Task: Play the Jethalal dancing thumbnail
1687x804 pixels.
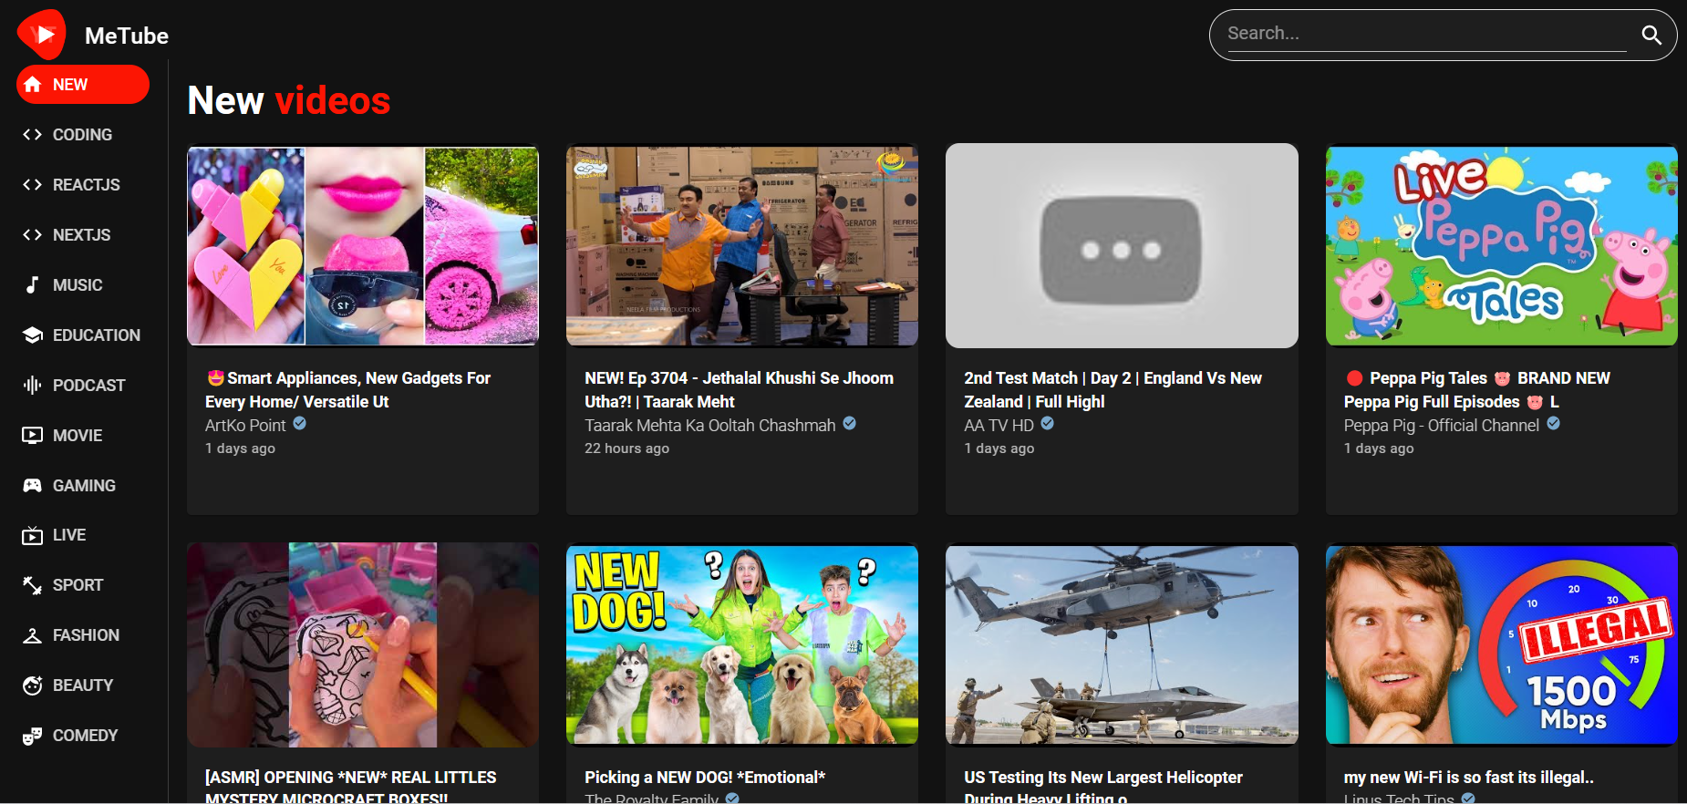Action: [742, 246]
